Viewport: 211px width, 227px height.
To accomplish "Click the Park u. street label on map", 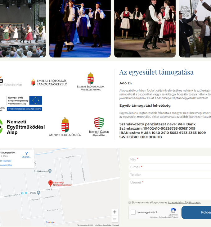I will click(x=49, y=189).
